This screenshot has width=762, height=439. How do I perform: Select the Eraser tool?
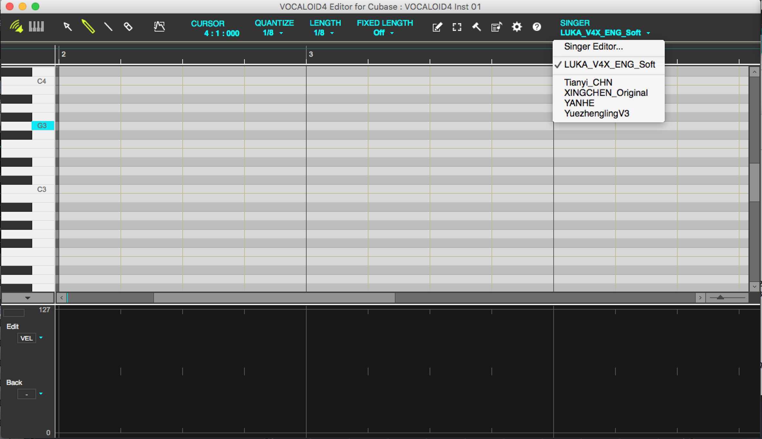128,26
